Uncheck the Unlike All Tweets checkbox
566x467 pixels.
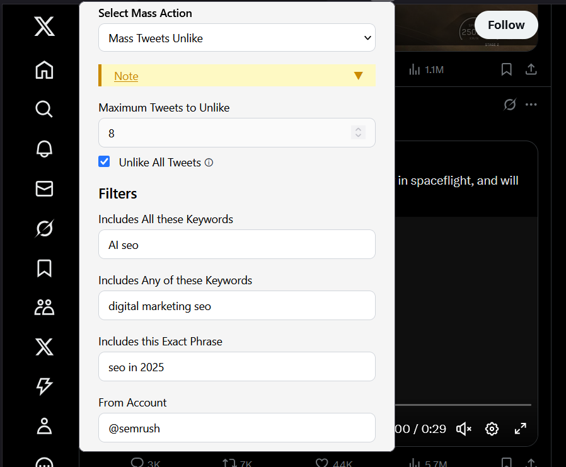point(104,161)
